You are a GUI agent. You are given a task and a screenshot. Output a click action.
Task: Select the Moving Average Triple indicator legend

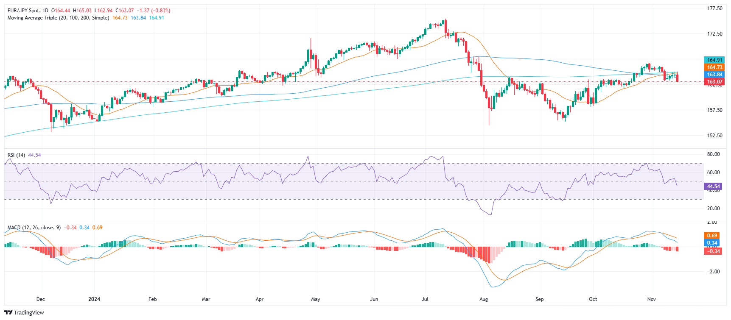58,18
